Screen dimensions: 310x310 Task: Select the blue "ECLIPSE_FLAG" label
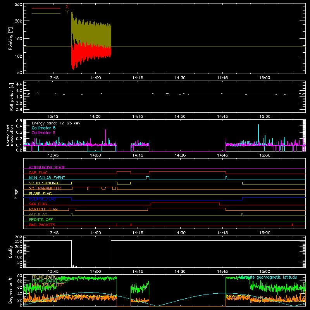pyautogui.click(x=42, y=199)
